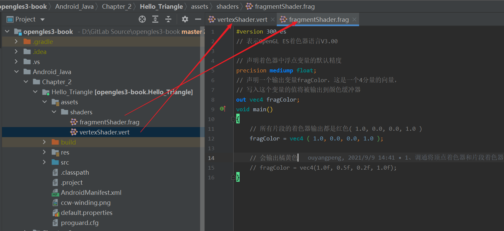The width and height of the screenshot is (504, 231).
Task: Open Project panel settings gear
Action: tap(185, 19)
